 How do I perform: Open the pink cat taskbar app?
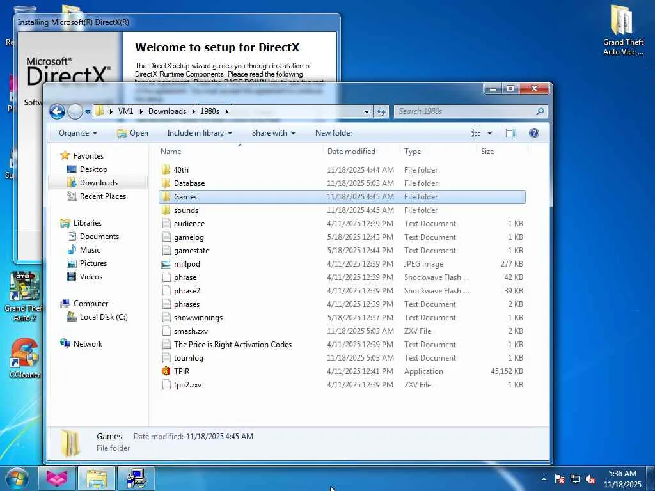57,478
